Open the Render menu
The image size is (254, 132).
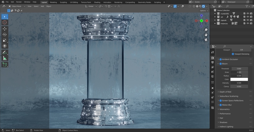click(19, 2)
